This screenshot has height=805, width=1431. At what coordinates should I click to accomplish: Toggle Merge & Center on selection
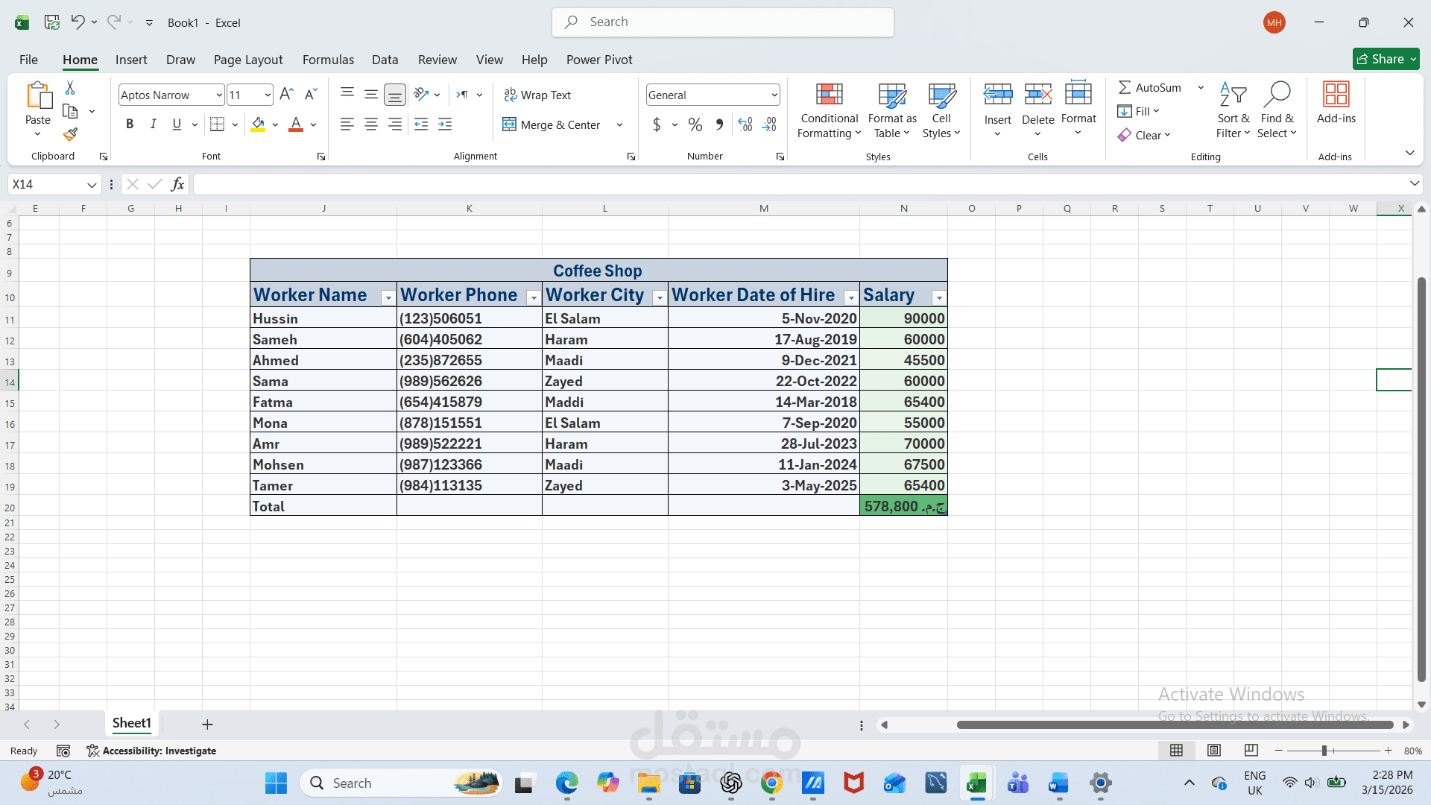[x=553, y=124]
